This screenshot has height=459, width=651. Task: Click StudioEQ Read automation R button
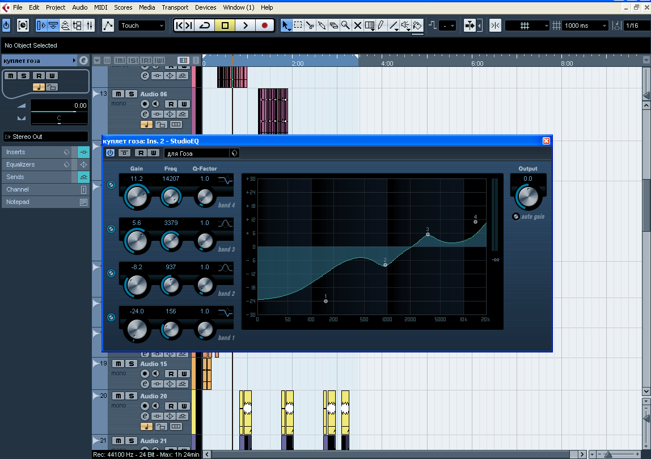[141, 153]
